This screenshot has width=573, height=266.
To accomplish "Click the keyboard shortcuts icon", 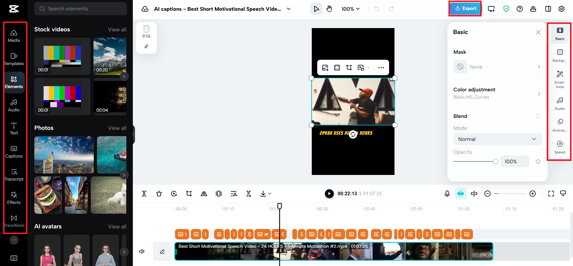I will click(14, 258).
